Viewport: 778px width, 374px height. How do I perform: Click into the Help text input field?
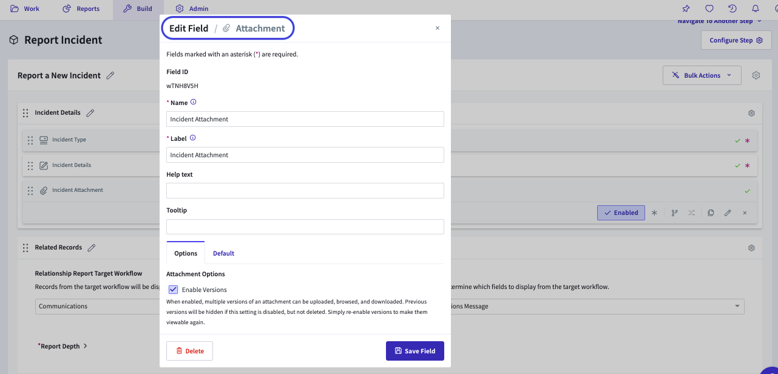click(305, 191)
